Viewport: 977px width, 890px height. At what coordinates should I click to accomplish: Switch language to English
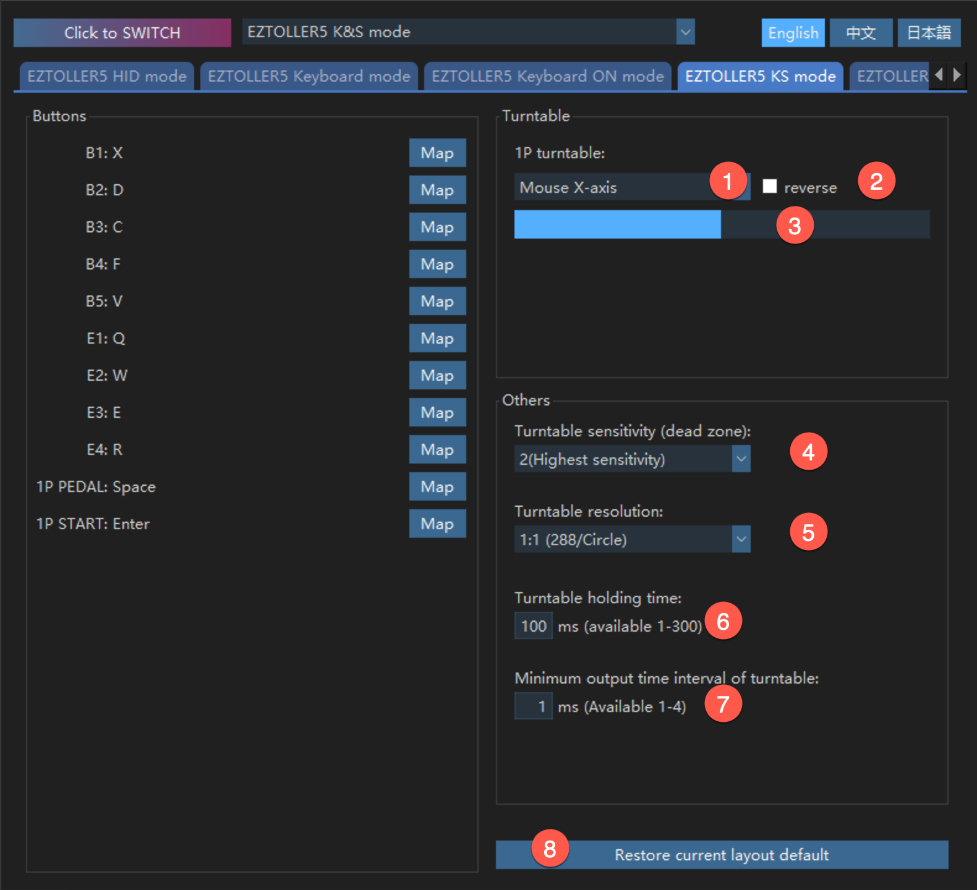click(x=793, y=33)
